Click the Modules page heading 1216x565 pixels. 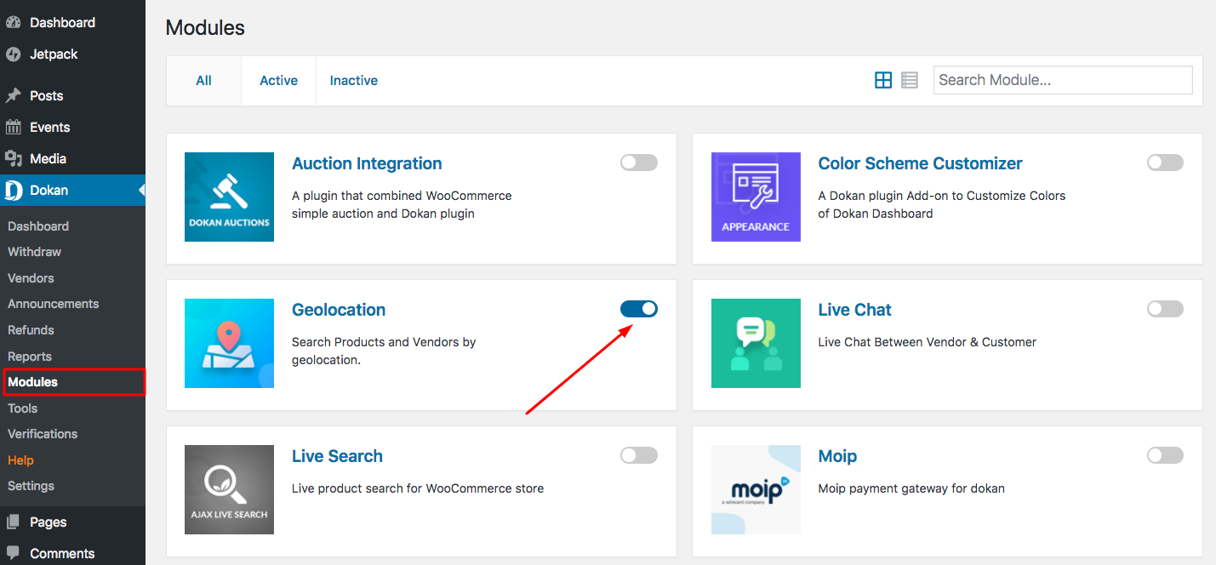[x=205, y=28]
